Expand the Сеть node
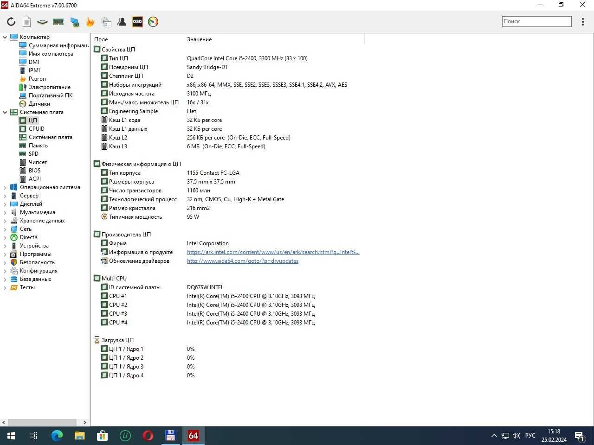This screenshot has width=594, height=445. (5, 229)
